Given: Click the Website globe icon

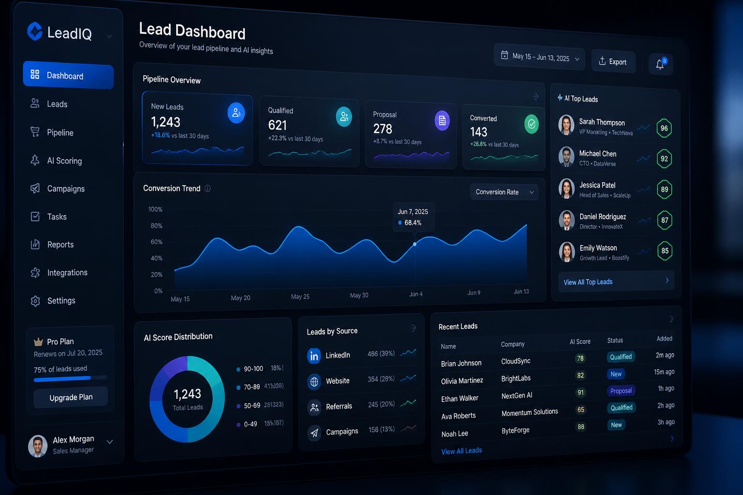Looking at the screenshot, I should pyautogui.click(x=314, y=382).
